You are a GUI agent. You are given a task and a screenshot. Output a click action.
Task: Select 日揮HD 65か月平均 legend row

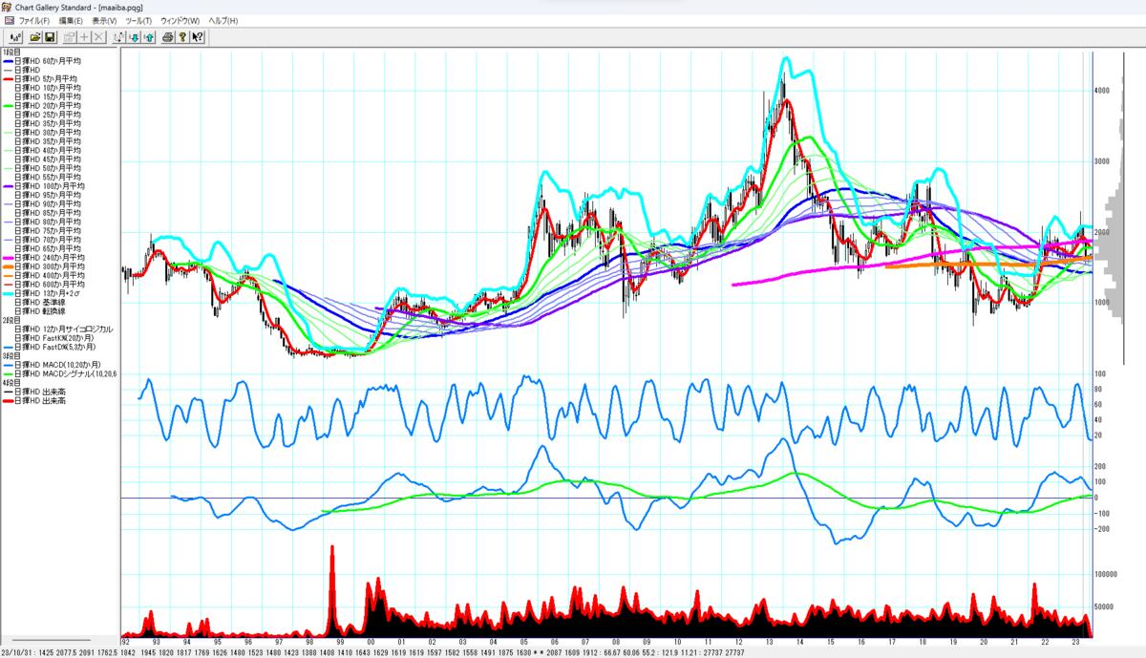click(x=48, y=248)
